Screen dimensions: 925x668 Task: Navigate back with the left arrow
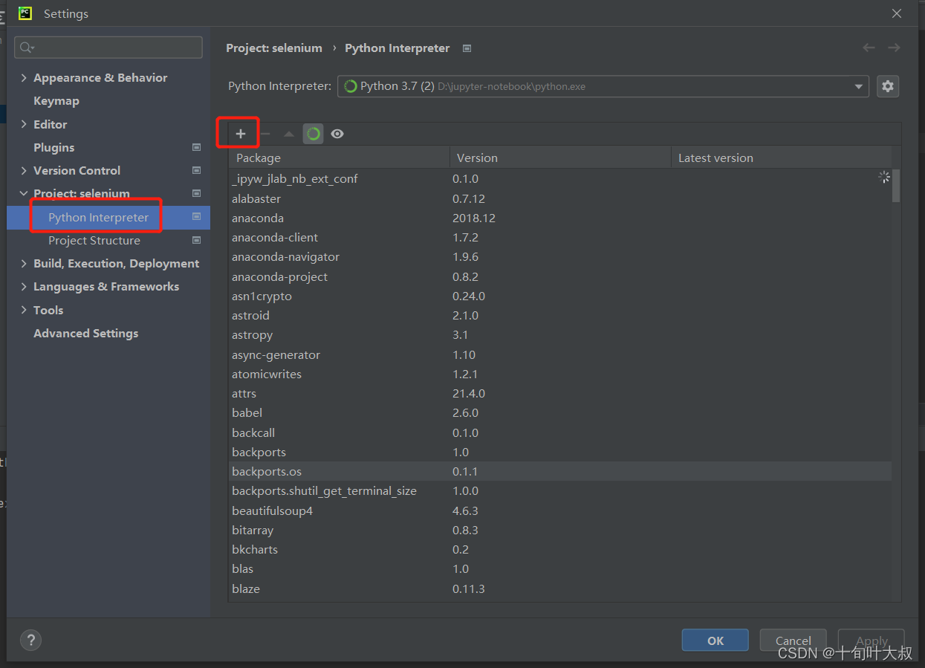pyautogui.click(x=869, y=48)
